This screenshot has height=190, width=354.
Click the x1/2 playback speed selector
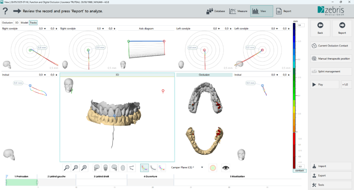[x=346, y=85]
